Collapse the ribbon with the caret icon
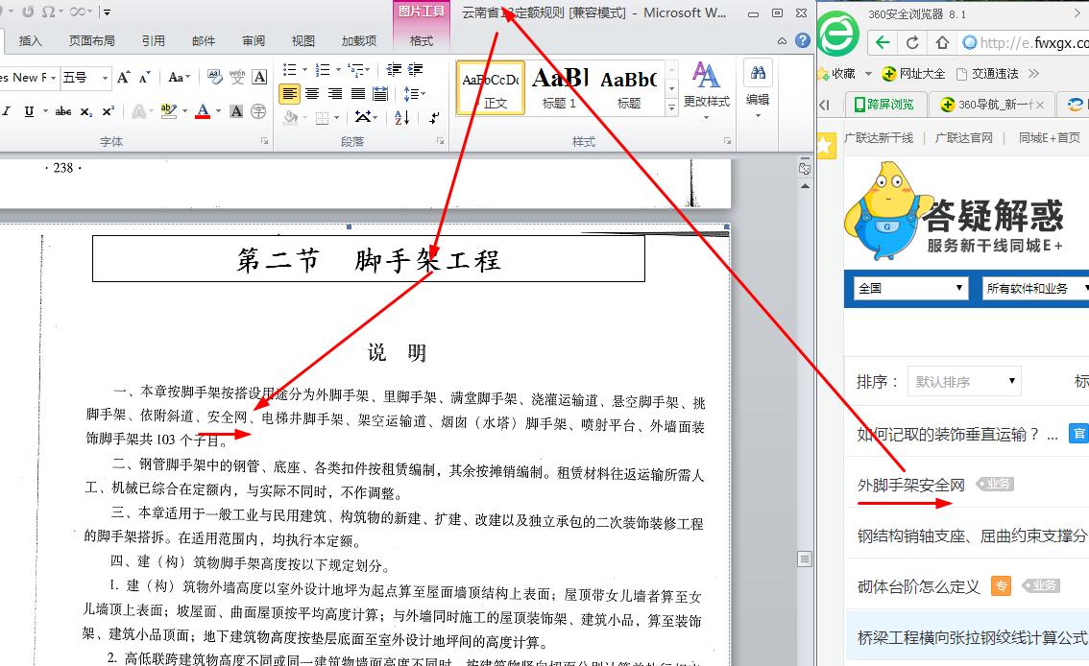The height and width of the screenshot is (666, 1089). pyautogui.click(x=782, y=41)
